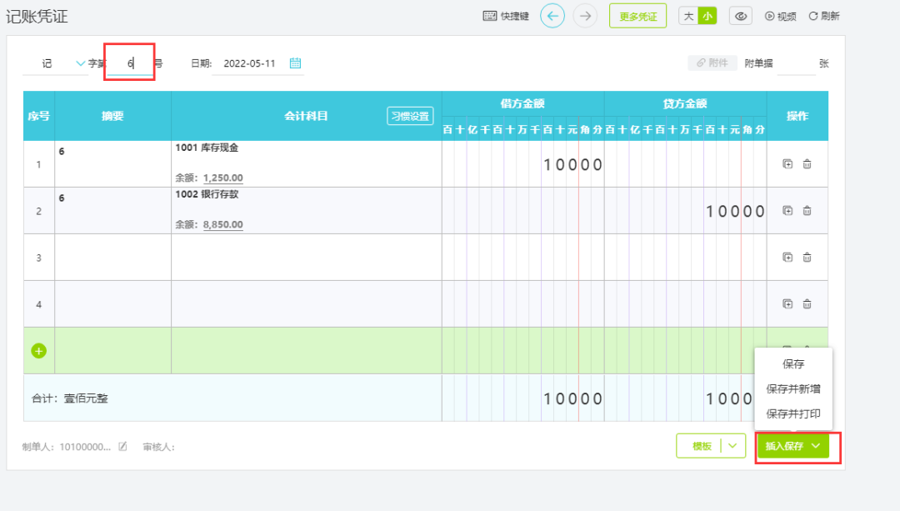Switch to large font 大

689,16
